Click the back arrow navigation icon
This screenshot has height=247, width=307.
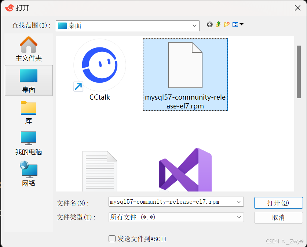(x=210, y=25)
